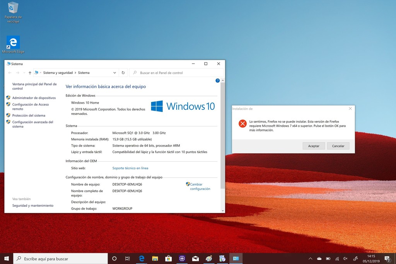Click the refresh icon beside the address bar
This screenshot has height=264, width=396.
coord(122,73)
